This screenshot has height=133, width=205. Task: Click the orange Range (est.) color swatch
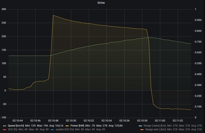coord(142,130)
